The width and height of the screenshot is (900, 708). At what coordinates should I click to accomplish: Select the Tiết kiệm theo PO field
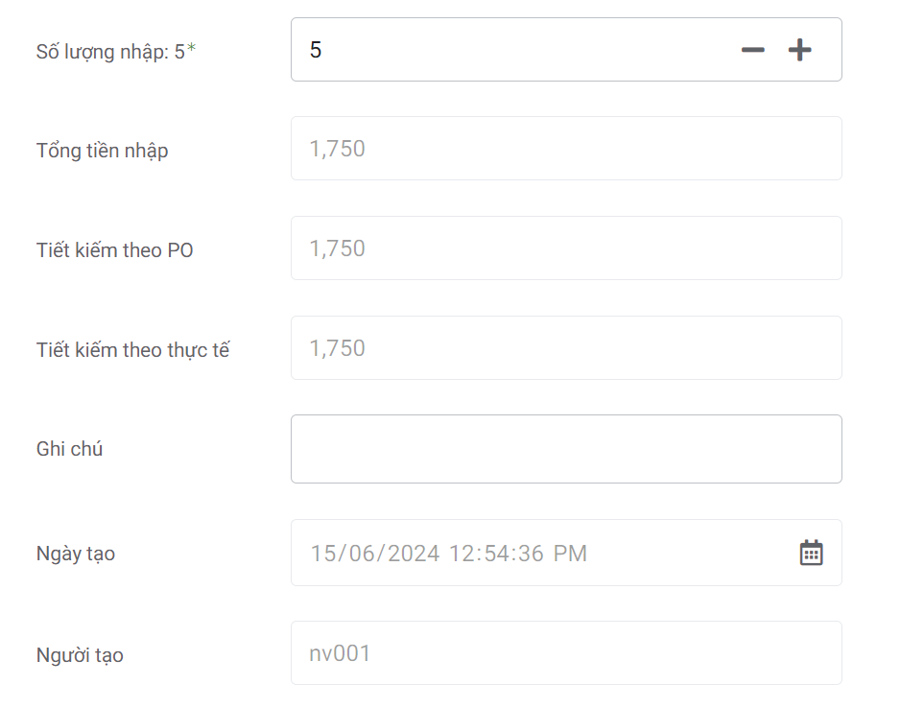(565, 248)
